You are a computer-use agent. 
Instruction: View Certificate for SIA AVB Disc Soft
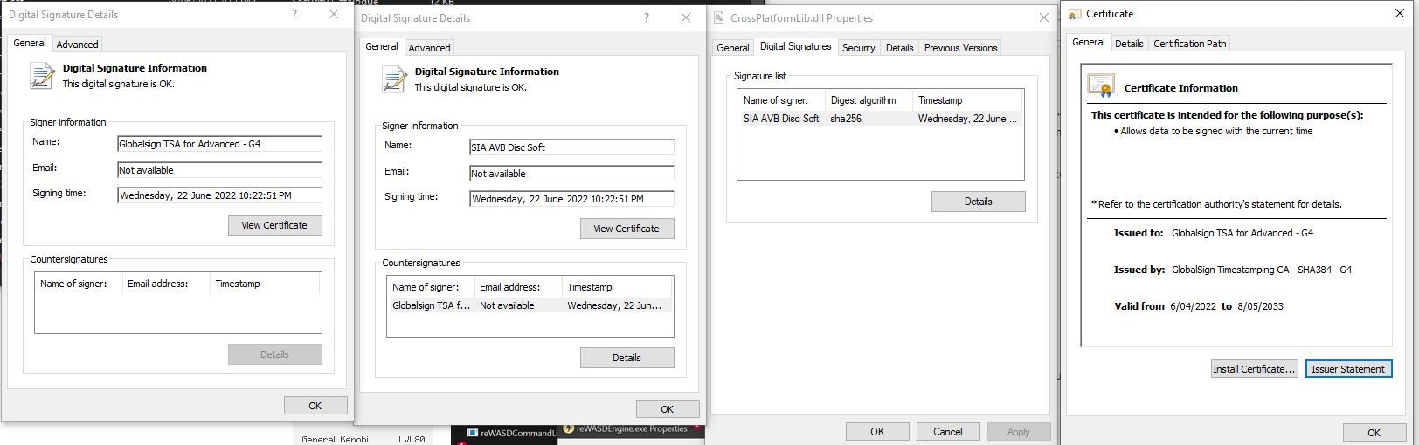[626, 229]
